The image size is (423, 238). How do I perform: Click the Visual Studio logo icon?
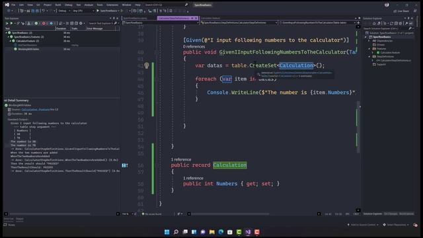click(7, 5)
